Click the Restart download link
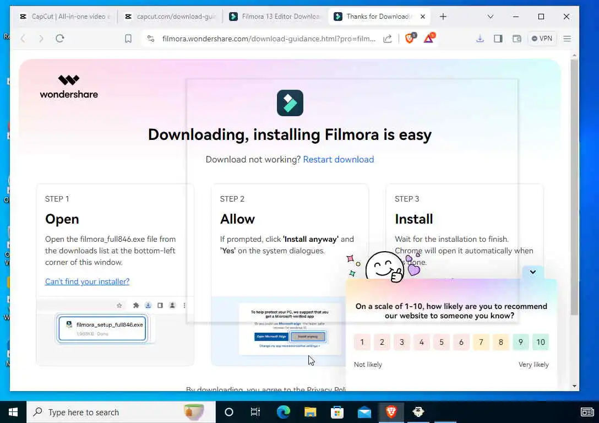Screen dimensions: 599x423 (338, 159)
